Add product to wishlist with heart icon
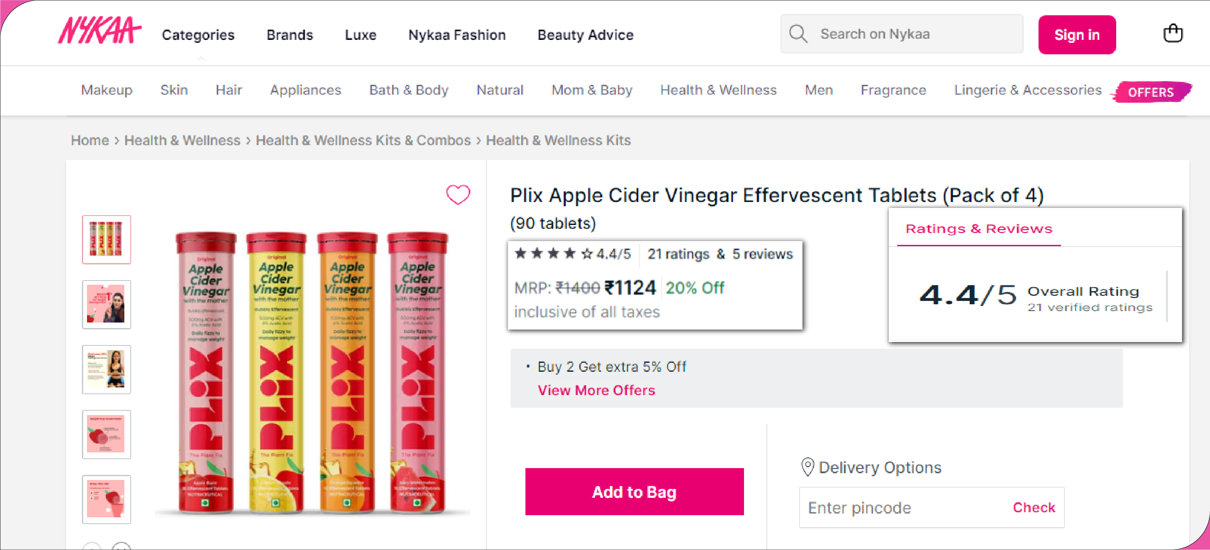Screen dimensions: 1210x550 [x=458, y=194]
